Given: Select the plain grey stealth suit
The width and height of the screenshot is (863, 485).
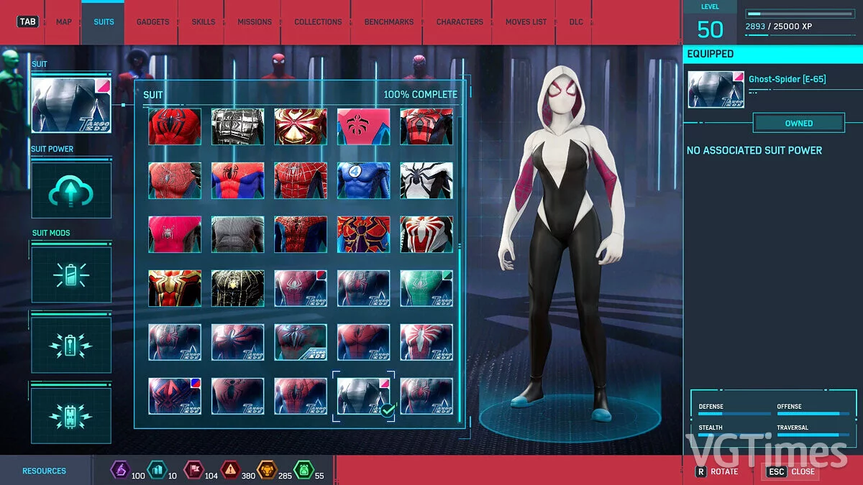Looking at the screenshot, I should point(237,234).
